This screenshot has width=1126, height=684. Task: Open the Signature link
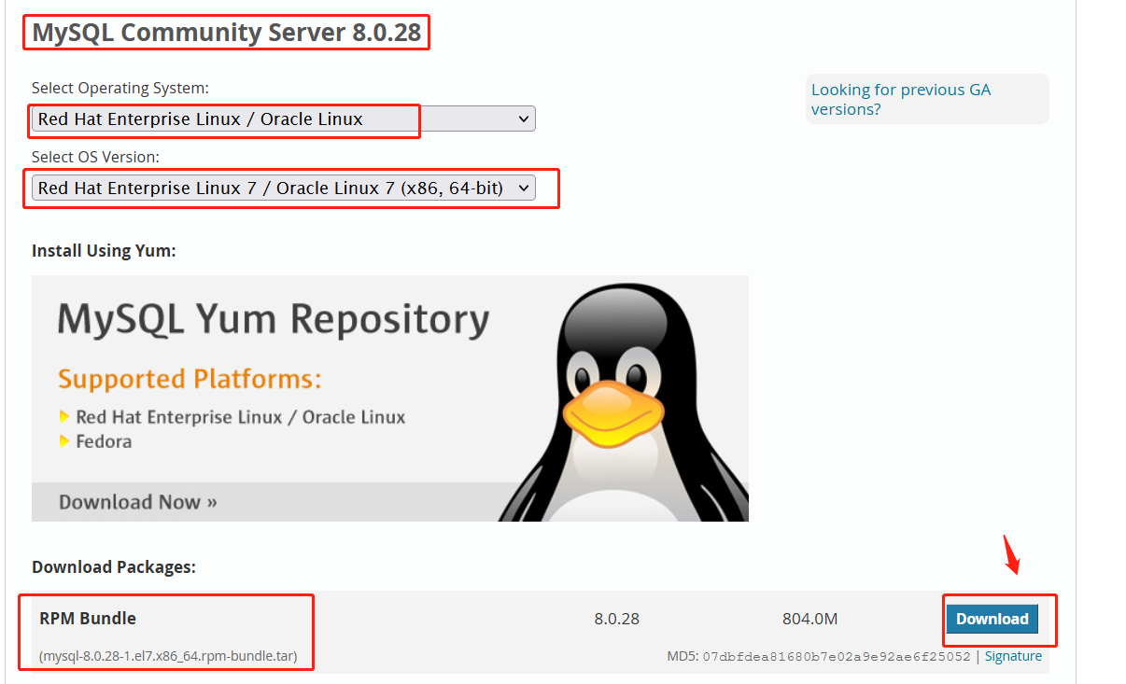(1013, 656)
